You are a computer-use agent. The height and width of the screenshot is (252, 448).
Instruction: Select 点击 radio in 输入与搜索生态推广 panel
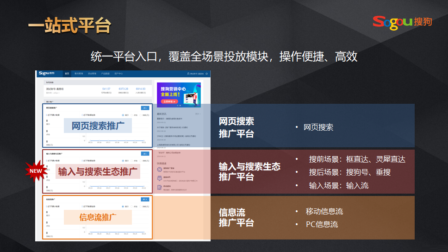(x=132, y=161)
